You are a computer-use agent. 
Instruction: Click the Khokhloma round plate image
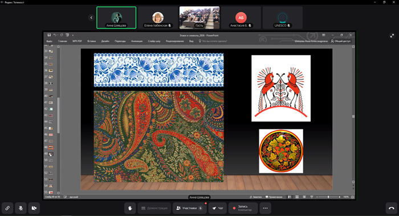coord(281,151)
